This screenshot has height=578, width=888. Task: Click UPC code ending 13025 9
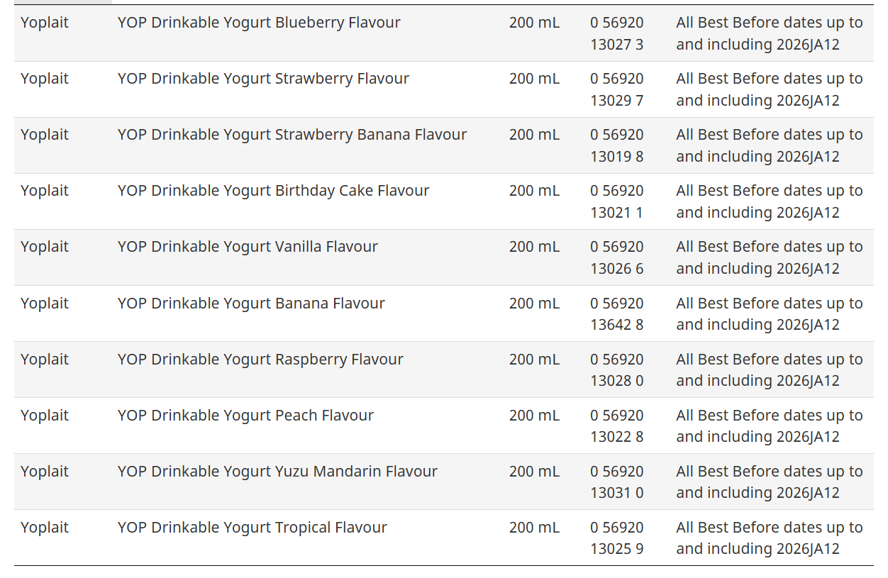[x=616, y=538]
